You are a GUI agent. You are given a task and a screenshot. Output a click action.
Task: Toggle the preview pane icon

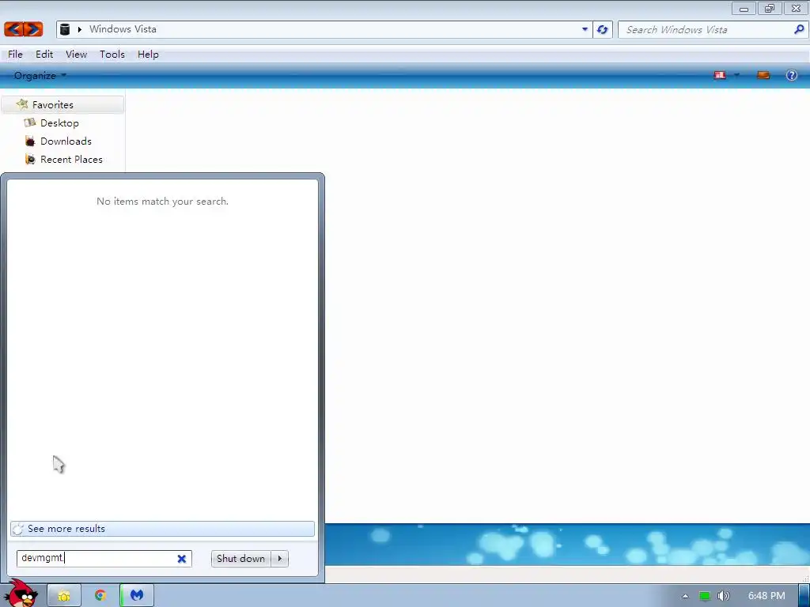click(763, 75)
